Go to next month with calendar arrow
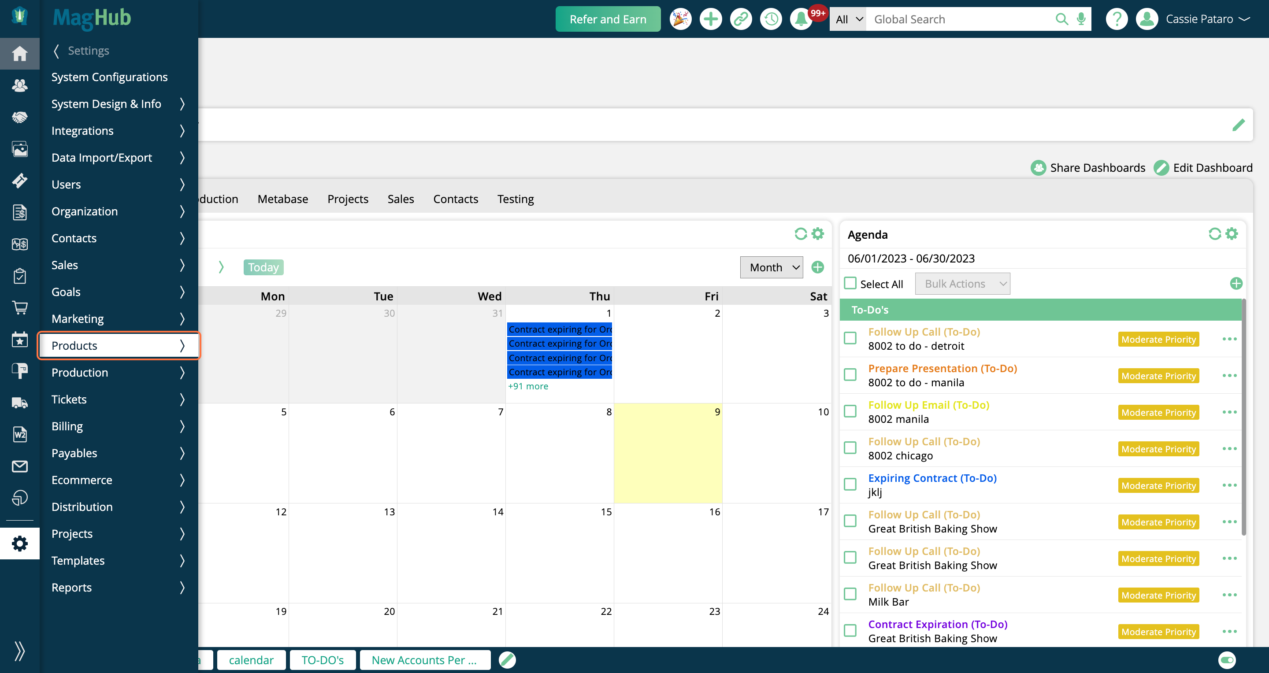This screenshot has width=1269, height=673. 221,267
